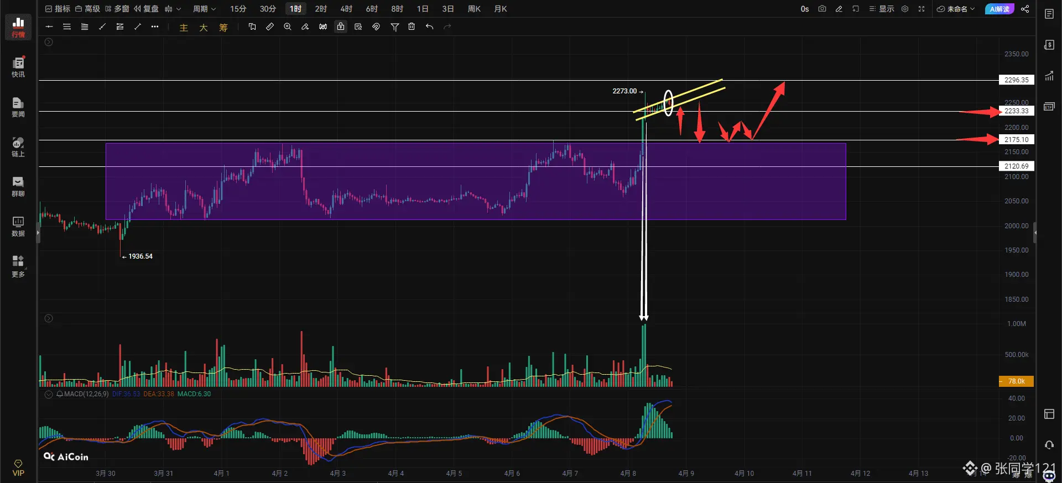Viewport: 1062px width, 483px height.
Task: Share the chart via share icon
Action: coord(1025,9)
